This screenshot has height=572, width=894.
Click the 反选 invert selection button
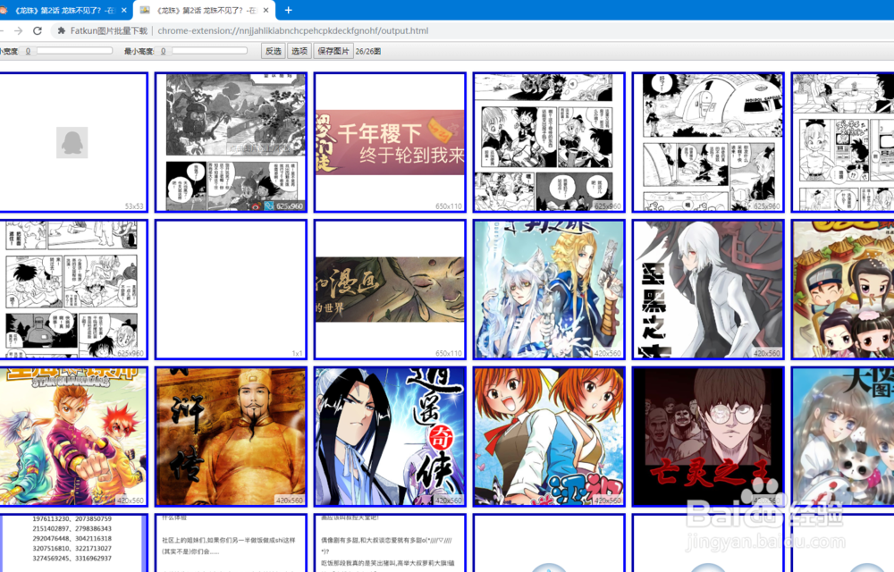click(273, 51)
